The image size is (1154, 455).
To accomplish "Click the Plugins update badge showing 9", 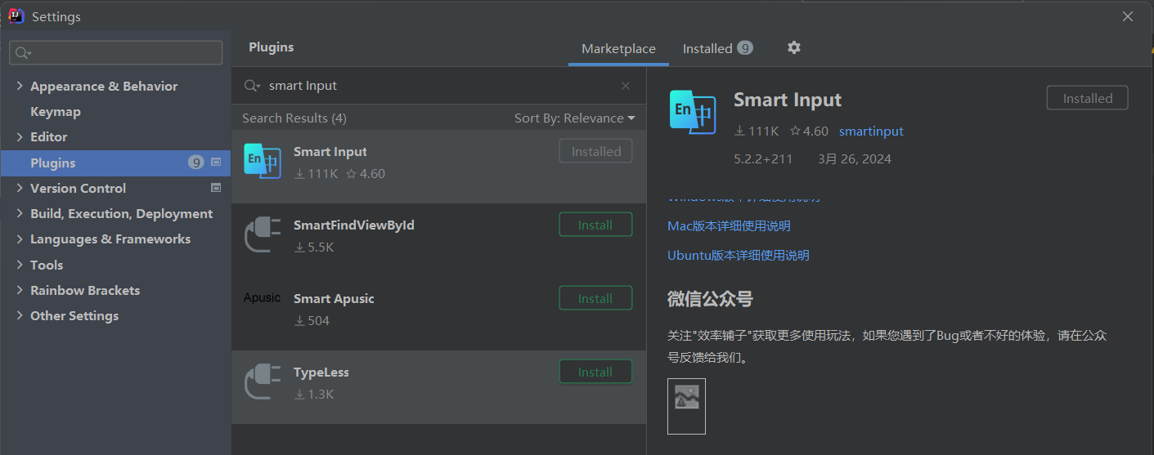I will [x=195, y=163].
